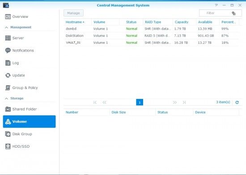
Task: Open the Overview icon in sidebar
Action: pyautogui.click(x=8, y=17)
